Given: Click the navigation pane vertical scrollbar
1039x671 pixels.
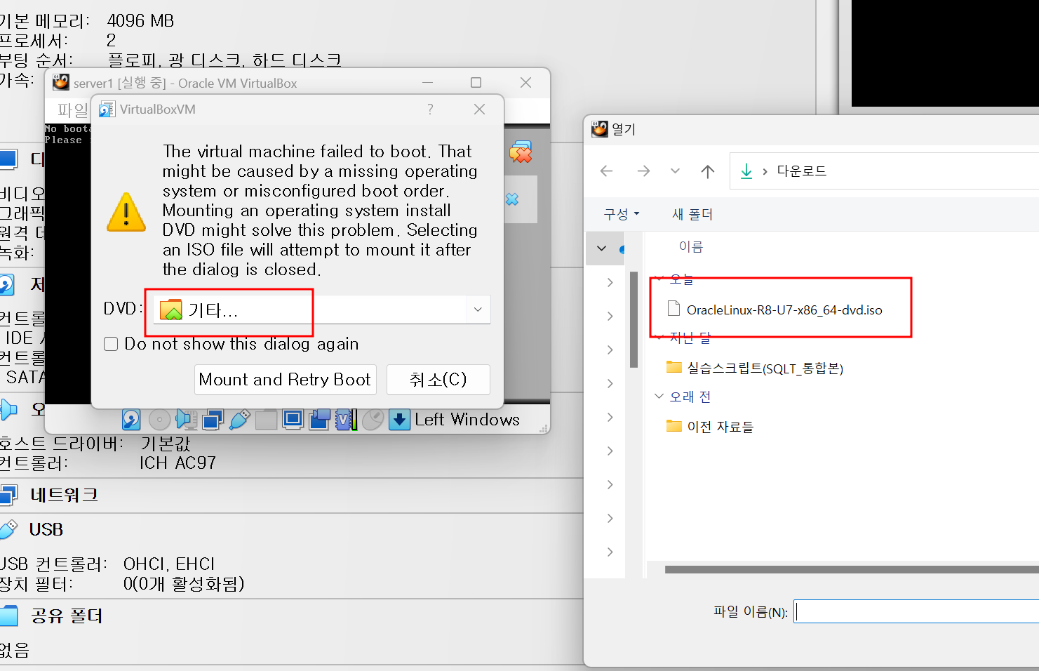Looking at the screenshot, I should [x=634, y=319].
